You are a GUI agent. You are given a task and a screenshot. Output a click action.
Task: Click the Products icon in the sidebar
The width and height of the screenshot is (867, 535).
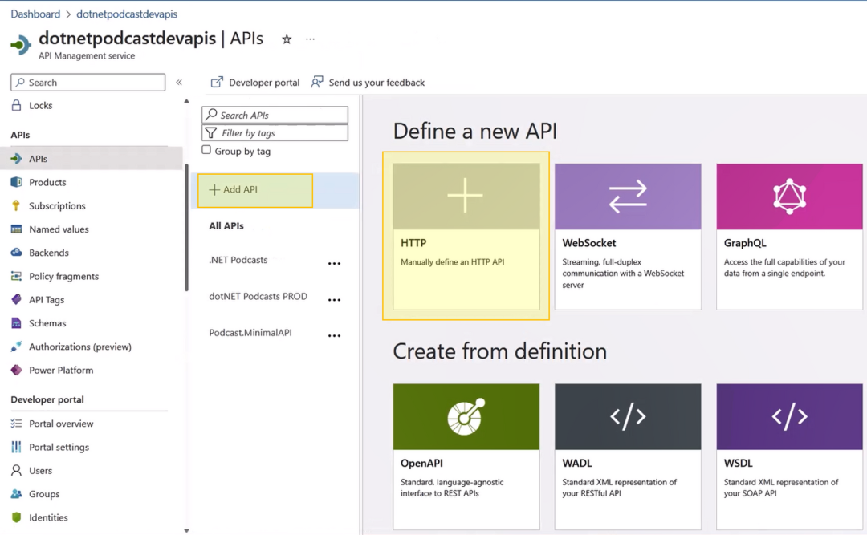(17, 182)
